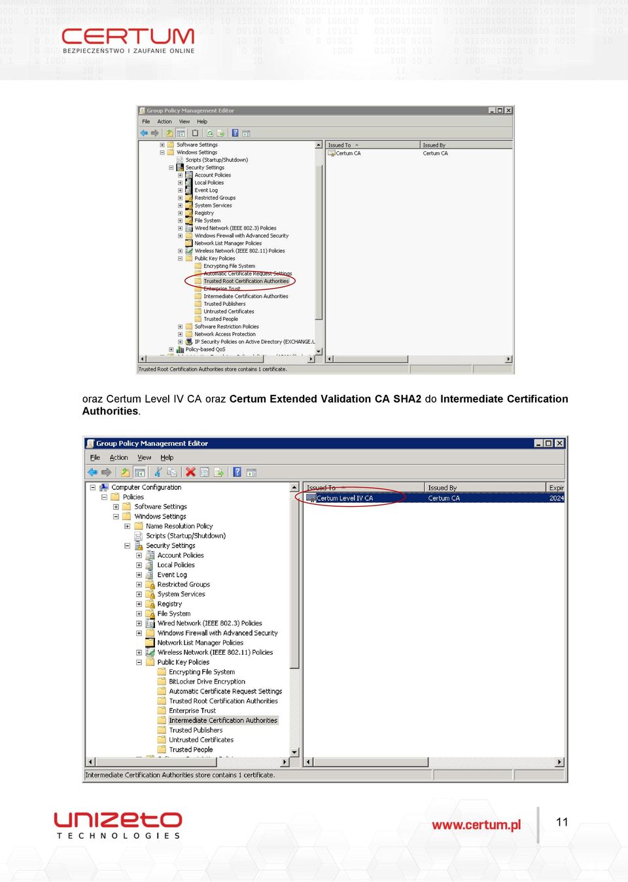628x882 pixels.
Task: Click the Paste clipboard icon in upper editor
Action: tap(195, 133)
